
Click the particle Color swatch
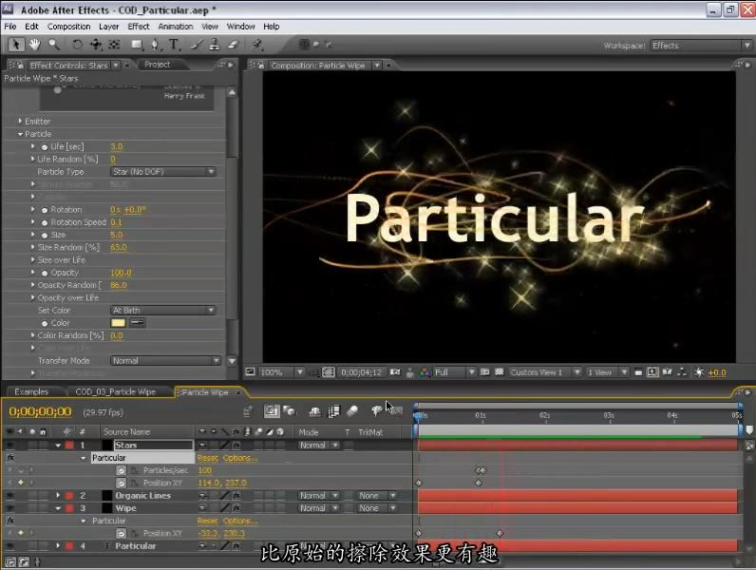pyautogui.click(x=118, y=323)
